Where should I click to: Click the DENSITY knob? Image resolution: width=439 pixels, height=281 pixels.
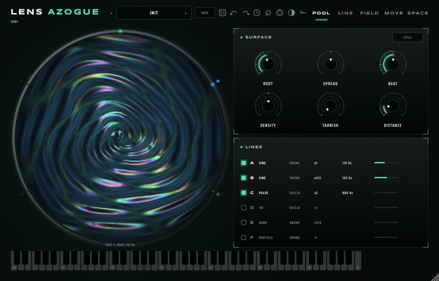coord(268,106)
